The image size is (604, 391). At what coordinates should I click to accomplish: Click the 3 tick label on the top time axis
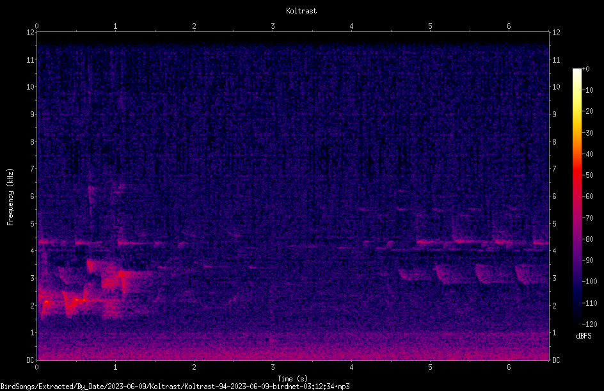click(273, 26)
